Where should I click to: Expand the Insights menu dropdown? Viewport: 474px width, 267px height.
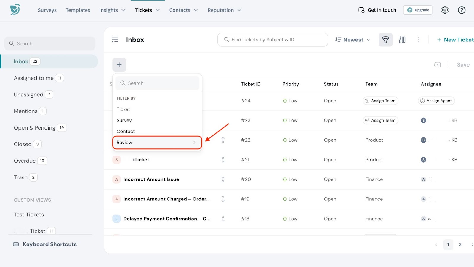pyautogui.click(x=112, y=10)
